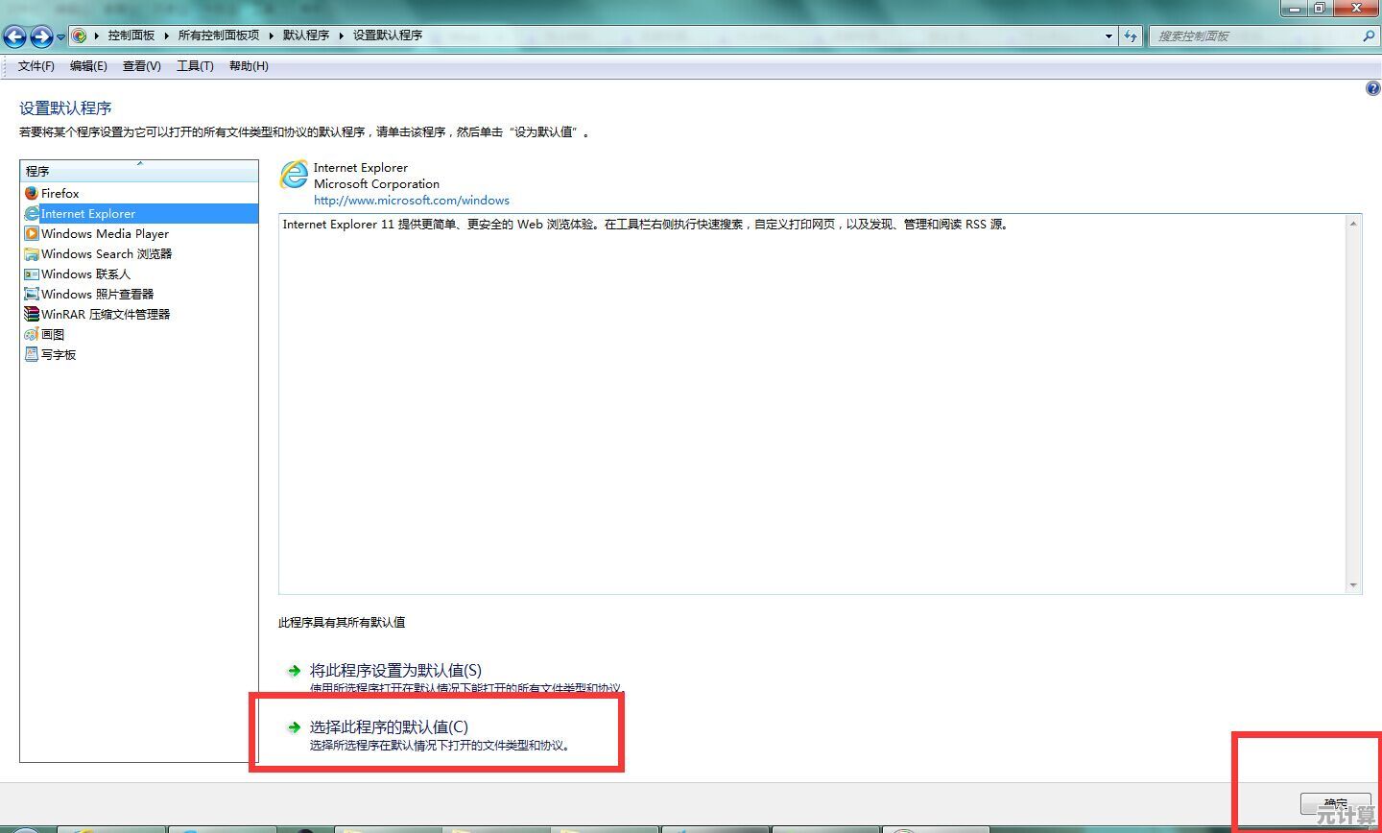Open the 文件(F) menu
1382x833 pixels.
click(x=36, y=66)
